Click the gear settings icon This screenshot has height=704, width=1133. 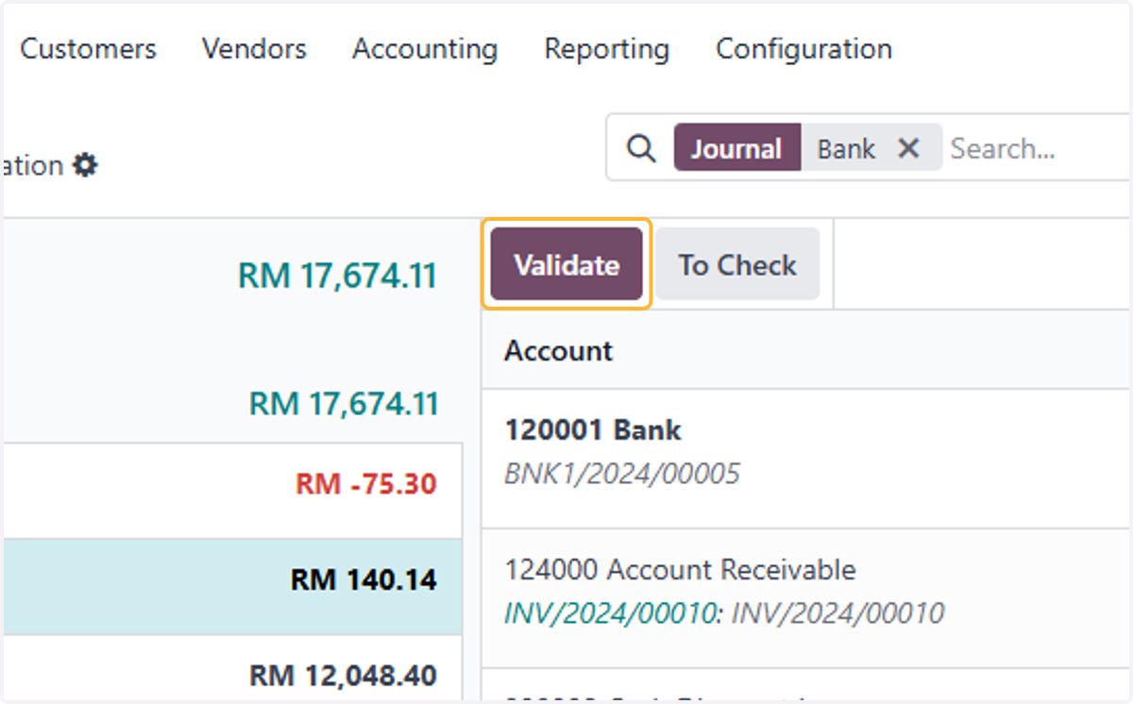coord(85,166)
